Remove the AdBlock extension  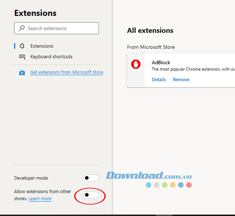coord(181,80)
